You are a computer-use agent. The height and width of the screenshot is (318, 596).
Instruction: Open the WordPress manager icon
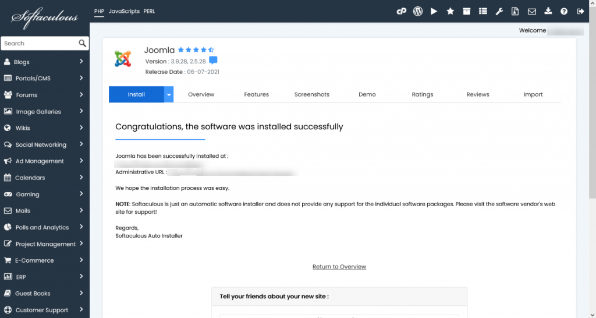418,12
